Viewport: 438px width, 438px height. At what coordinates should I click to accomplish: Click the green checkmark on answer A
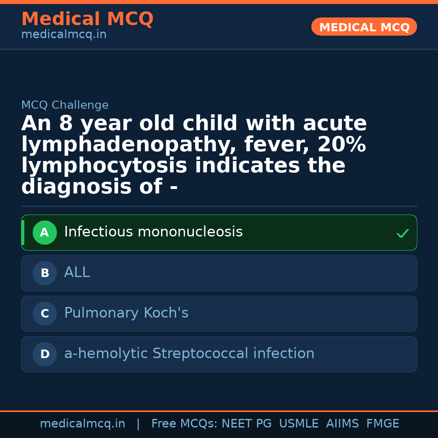point(402,233)
